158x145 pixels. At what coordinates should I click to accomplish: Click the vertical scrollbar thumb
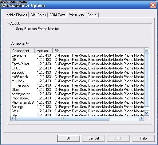coord(147,80)
